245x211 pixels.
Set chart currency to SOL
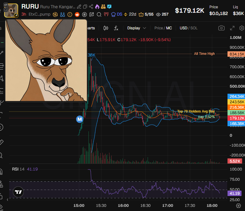pos(194,28)
